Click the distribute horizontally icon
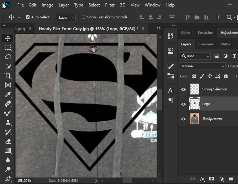The image size is (238, 184). pyautogui.click(x=219, y=17)
